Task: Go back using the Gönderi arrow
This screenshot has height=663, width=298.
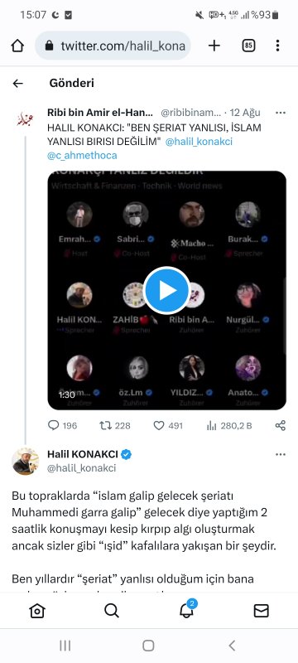Action: [17, 84]
